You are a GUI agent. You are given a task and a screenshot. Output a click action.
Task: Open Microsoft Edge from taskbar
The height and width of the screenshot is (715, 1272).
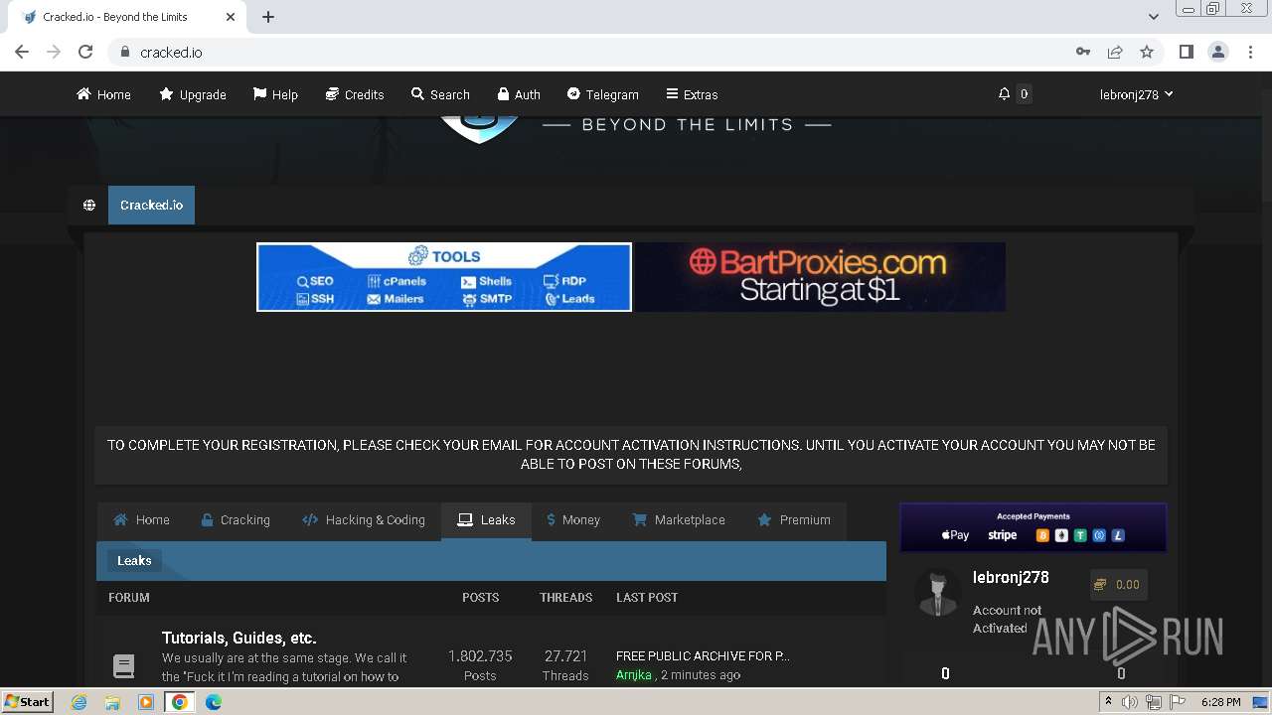point(214,702)
